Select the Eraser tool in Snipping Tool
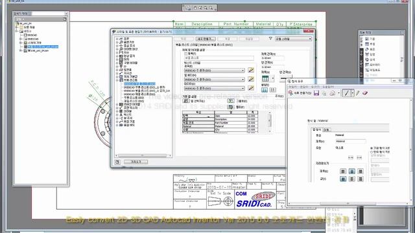 365,93
